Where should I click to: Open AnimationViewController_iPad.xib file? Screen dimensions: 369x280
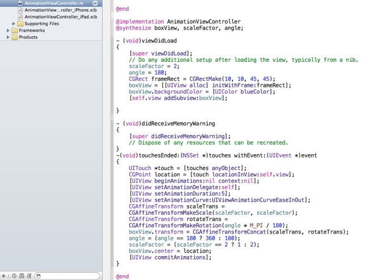tap(61, 17)
